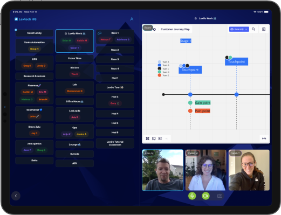Viewport: 281px width, 215px height.
Task: Select the orange Pain point marker
Action: point(190,111)
